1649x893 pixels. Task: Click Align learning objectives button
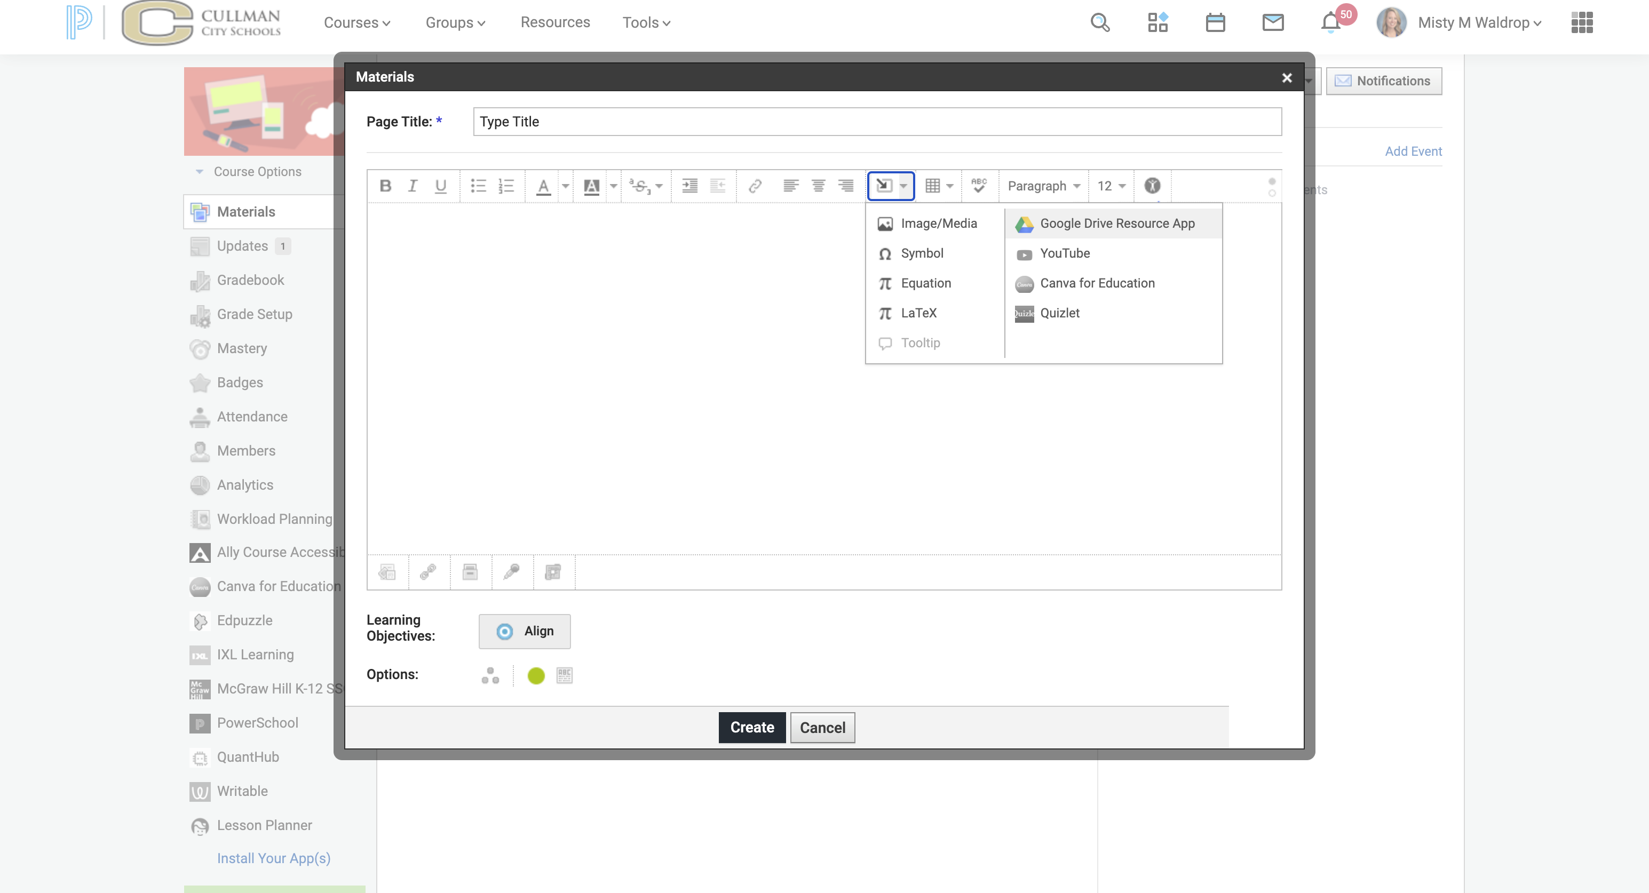[x=524, y=632]
